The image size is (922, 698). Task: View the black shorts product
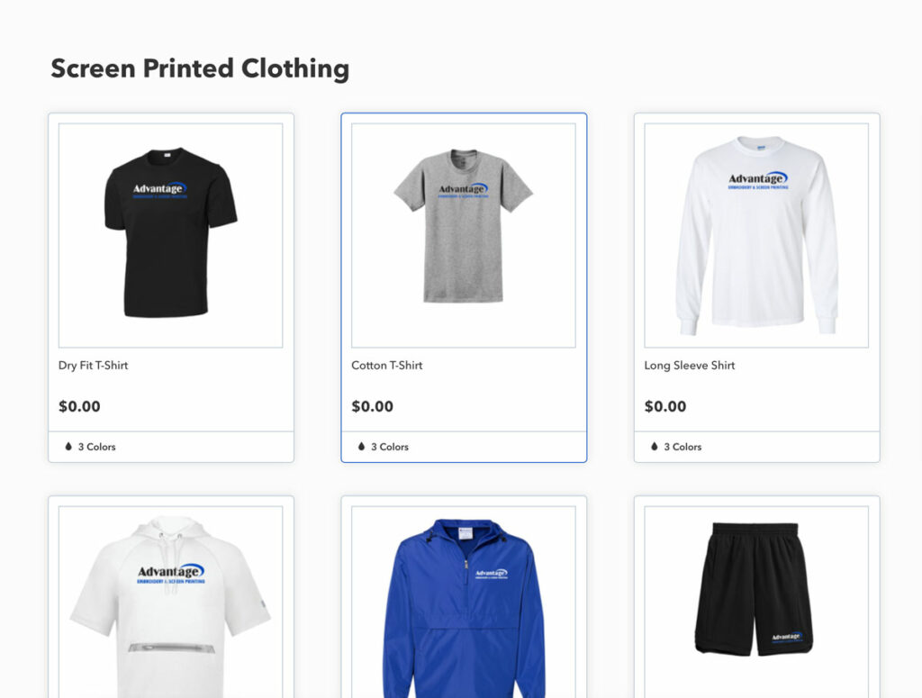[756, 603]
